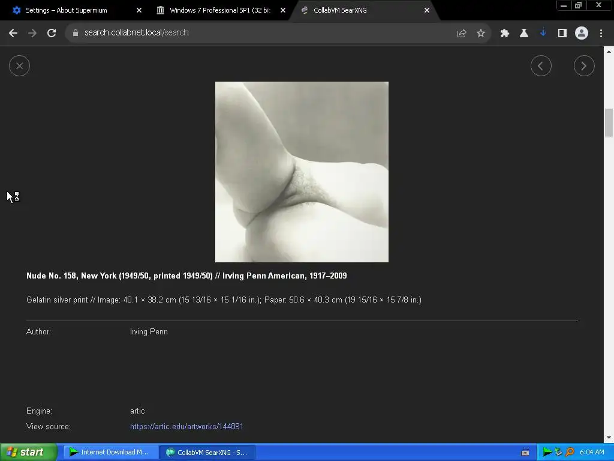Share this page icon
The height and width of the screenshot is (461, 614).
pyautogui.click(x=461, y=34)
